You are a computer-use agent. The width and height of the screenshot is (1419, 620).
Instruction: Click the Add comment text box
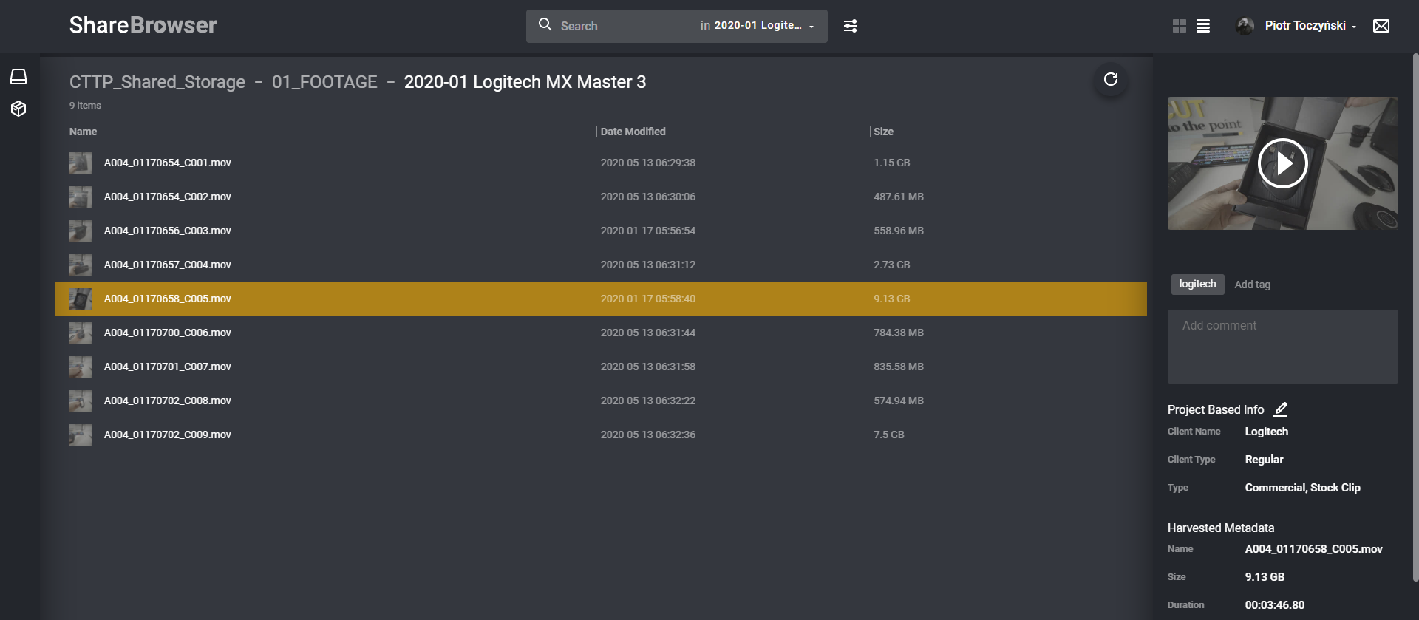pos(1282,346)
